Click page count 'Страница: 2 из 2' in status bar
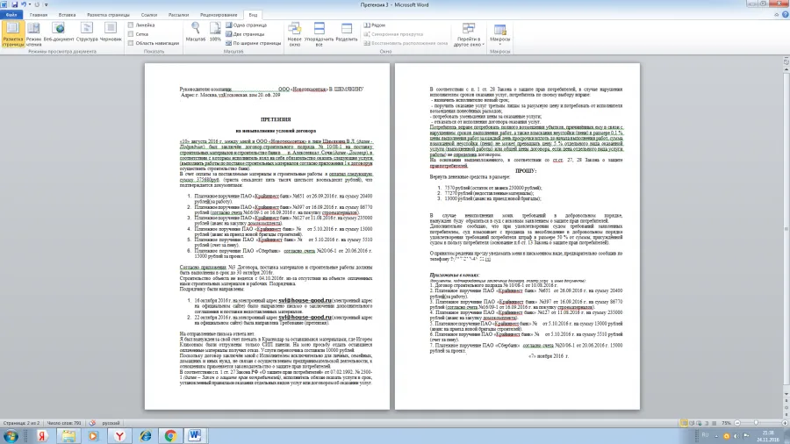790x444 pixels. pyautogui.click(x=22, y=423)
